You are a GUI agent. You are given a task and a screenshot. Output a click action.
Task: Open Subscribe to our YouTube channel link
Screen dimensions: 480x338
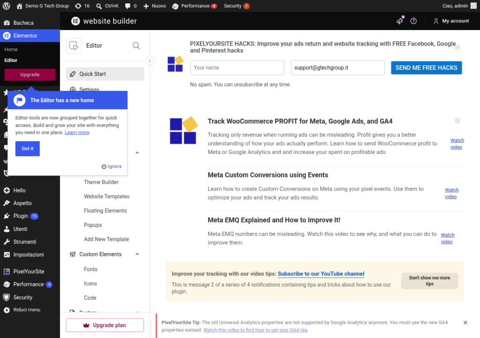[x=321, y=274]
